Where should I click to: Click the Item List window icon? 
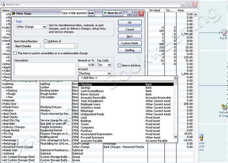coord(3,4)
